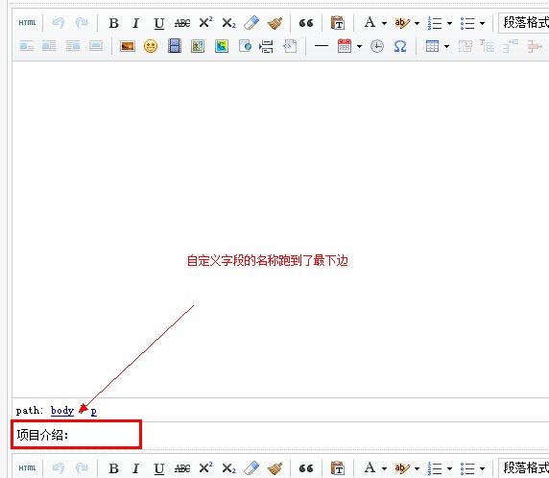Image resolution: width=549 pixels, height=478 pixels.
Task: Open the 段落格式 paragraph format combo box
Action: tap(523, 23)
